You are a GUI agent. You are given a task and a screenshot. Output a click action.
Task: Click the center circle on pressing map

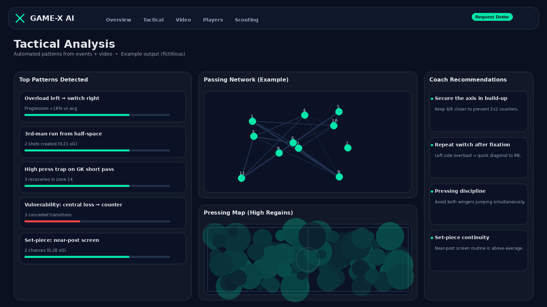pos(308,259)
